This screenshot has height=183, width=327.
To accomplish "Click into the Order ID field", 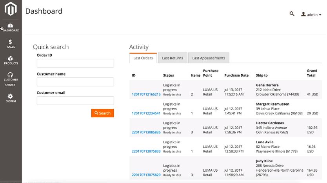I will click(x=75, y=63).
